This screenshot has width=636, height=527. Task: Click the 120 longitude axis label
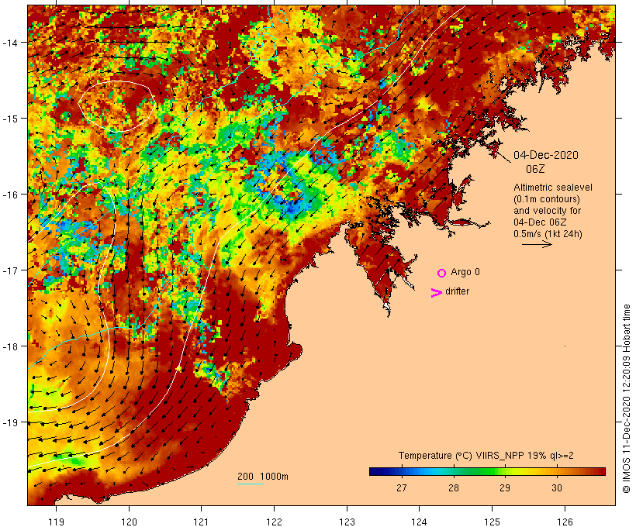(129, 522)
